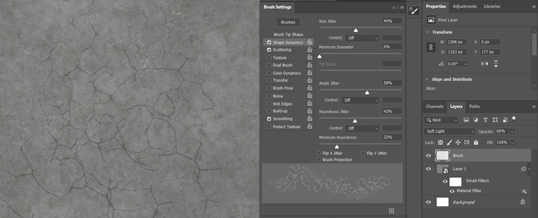Toggle the lock icon beside Scattering

[310, 50]
